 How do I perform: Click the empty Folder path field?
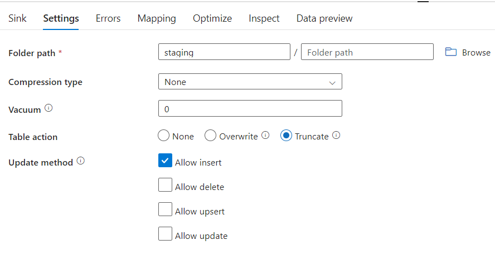tap(367, 52)
